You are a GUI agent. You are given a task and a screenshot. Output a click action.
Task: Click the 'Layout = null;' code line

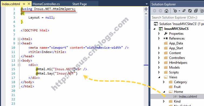pos(42,17)
